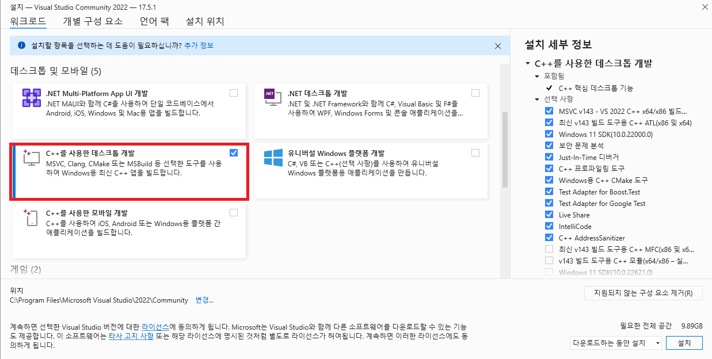Click the 설치 세부 정보 heading
This screenshot has width=712, height=359.
[x=558, y=45]
